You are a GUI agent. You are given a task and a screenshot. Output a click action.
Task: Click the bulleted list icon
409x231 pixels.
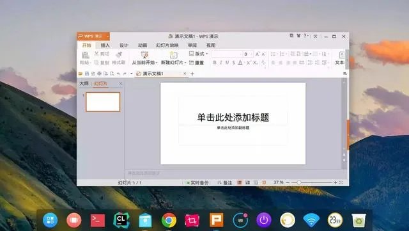[274, 54]
